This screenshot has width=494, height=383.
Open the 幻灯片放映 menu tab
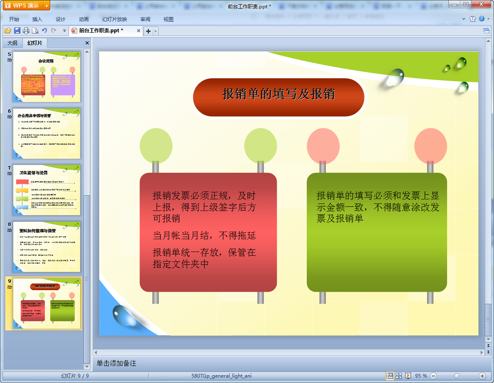pyautogui.click(x=115, y=19)
